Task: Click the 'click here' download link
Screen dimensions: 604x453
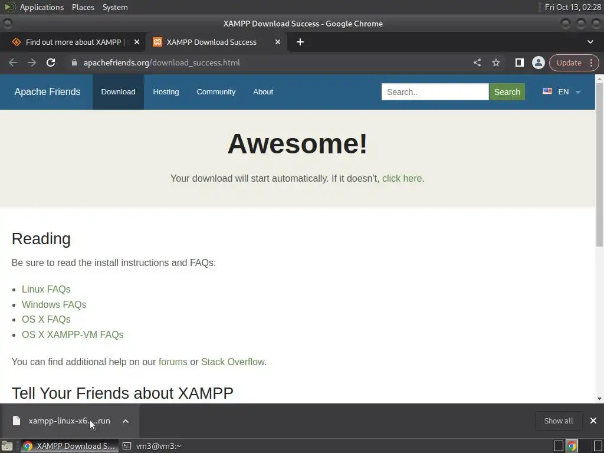Action: 402,178
